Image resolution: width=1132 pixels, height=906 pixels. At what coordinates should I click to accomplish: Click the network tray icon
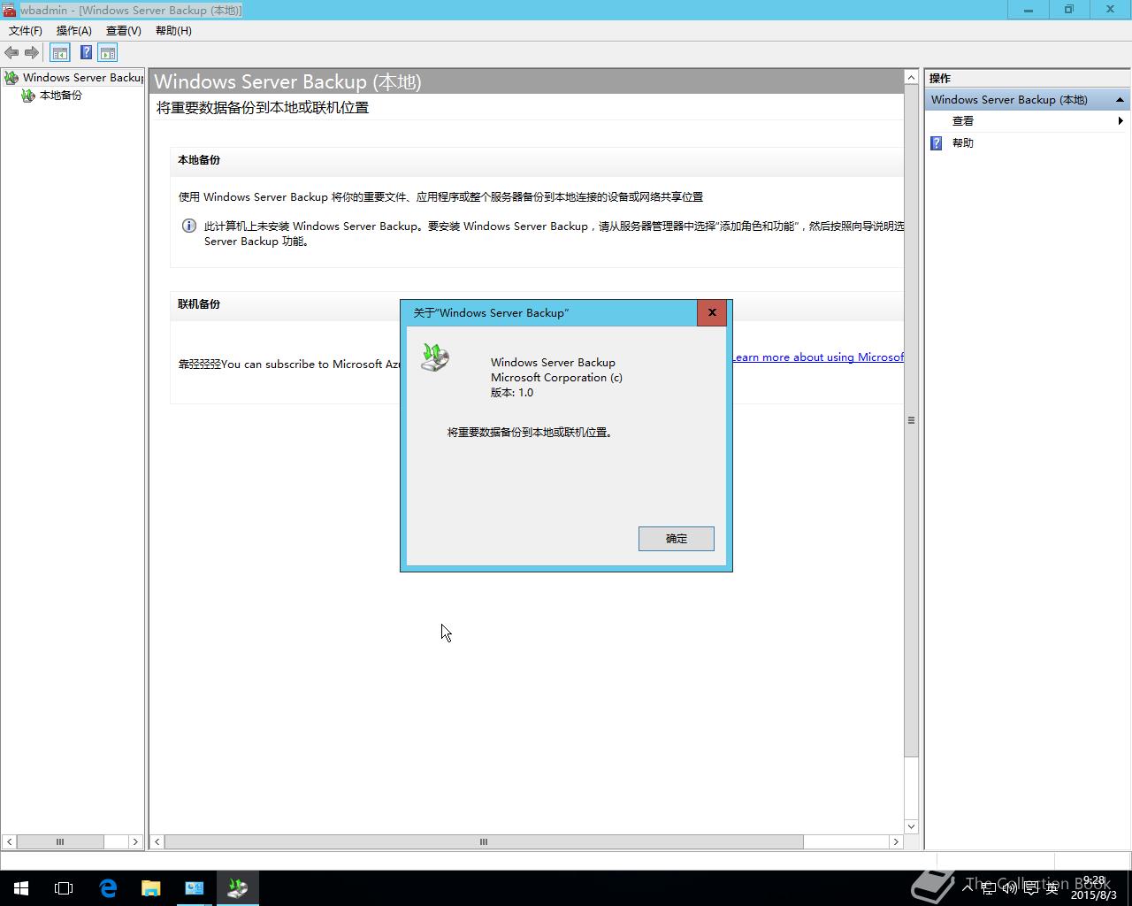(x=990, y=888)
